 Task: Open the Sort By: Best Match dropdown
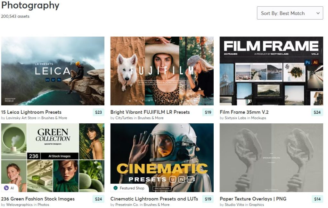tap(290, 13)
